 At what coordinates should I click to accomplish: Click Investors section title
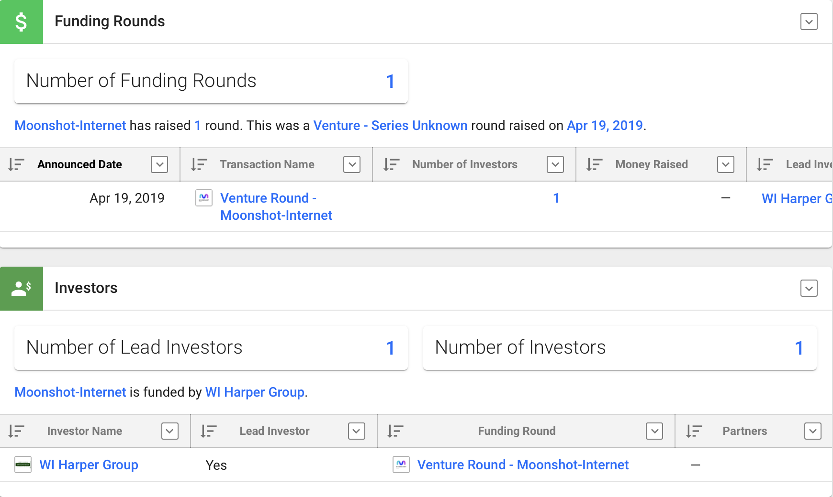86,288
